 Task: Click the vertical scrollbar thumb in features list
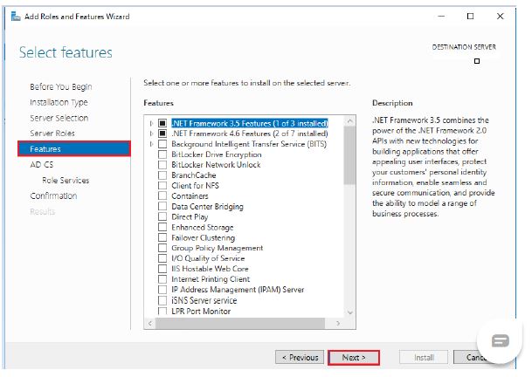pos(349,155)
